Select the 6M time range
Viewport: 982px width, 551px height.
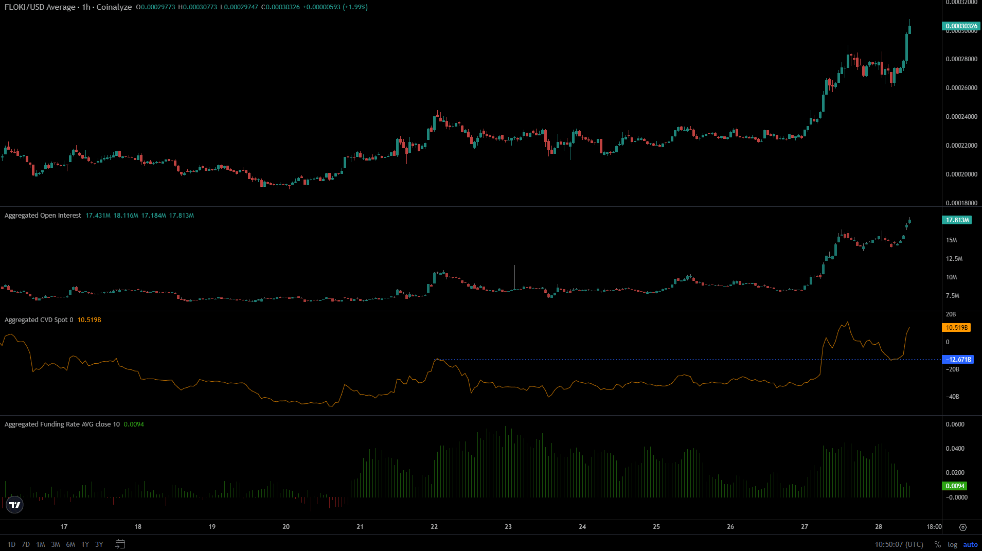[70, 544]
